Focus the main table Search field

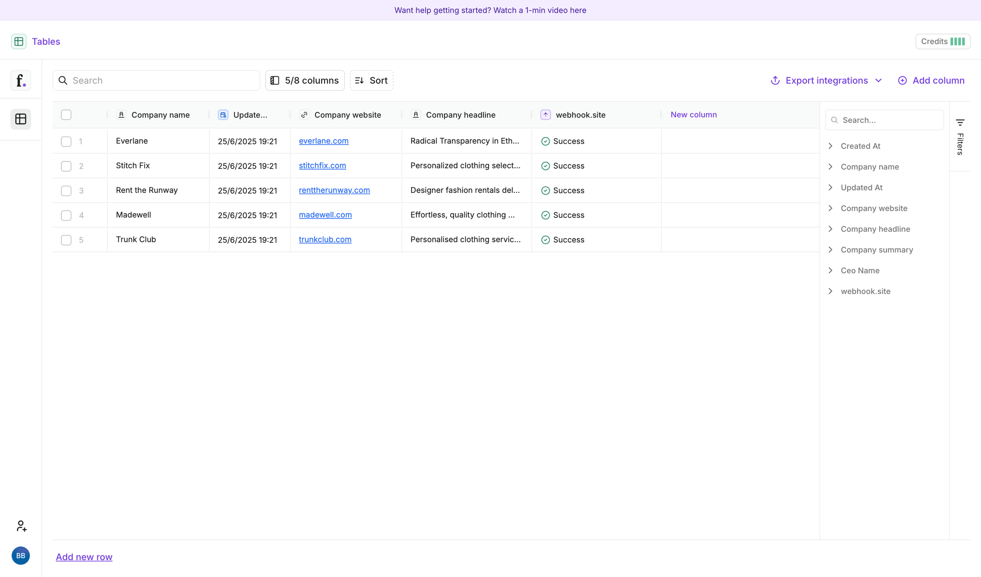[x=156, y=81]
